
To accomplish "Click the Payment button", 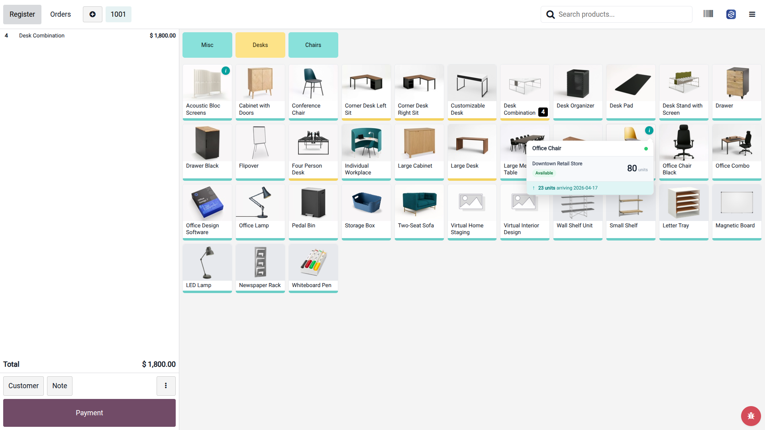I will [89, 413].
